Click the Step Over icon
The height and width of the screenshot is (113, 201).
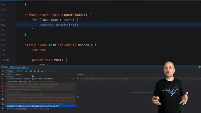point(31,71)
